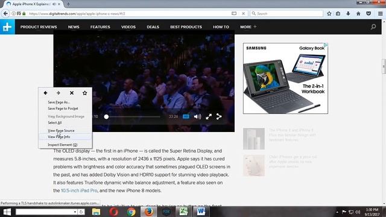The width and height of the screenshot is (386, 217).
Task: Open NEWS nav item
Action: tap(74, 27)
